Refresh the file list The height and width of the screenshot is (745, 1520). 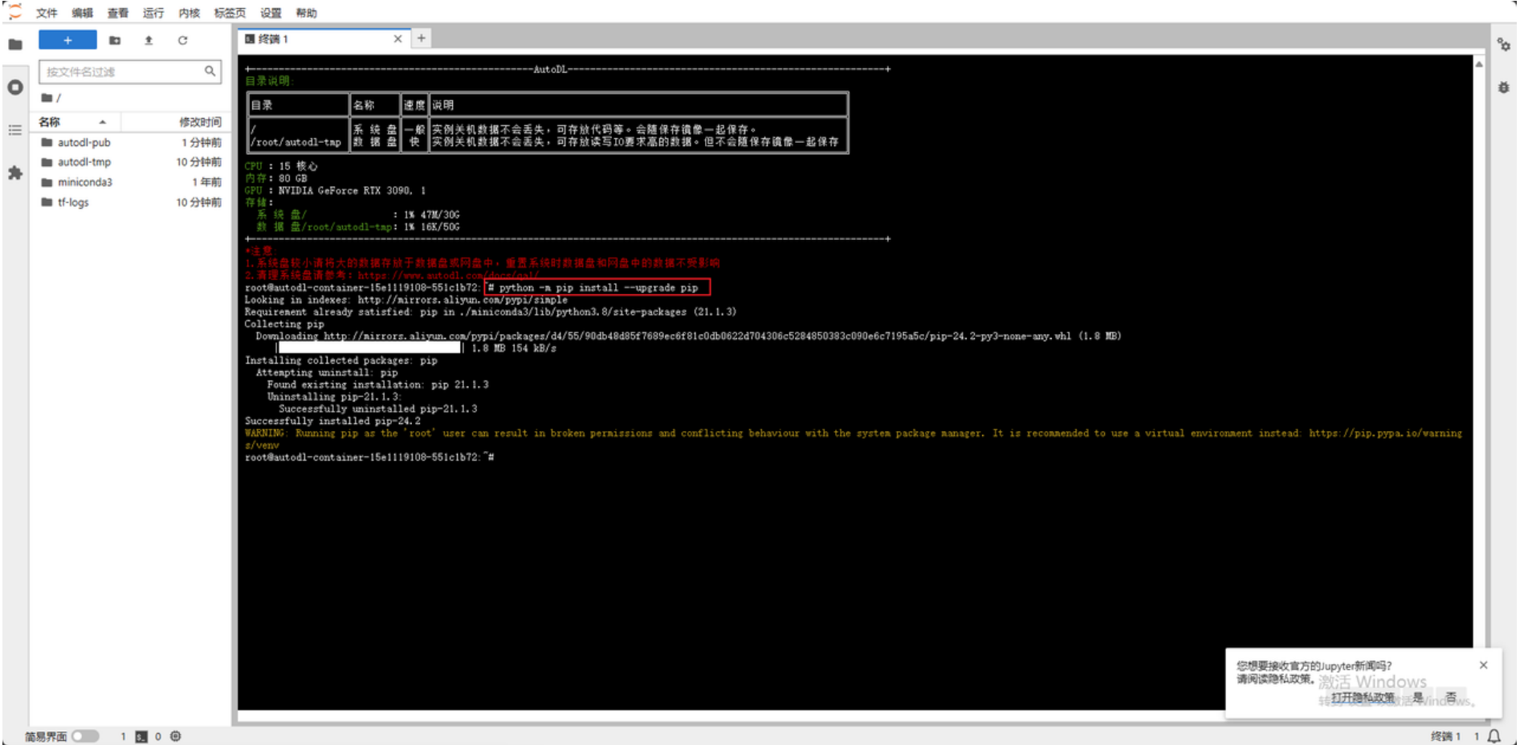[x=183, y=40]
